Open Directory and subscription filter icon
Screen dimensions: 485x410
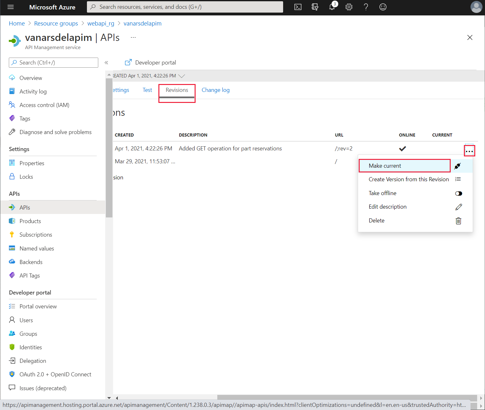(x=315, y=7)
